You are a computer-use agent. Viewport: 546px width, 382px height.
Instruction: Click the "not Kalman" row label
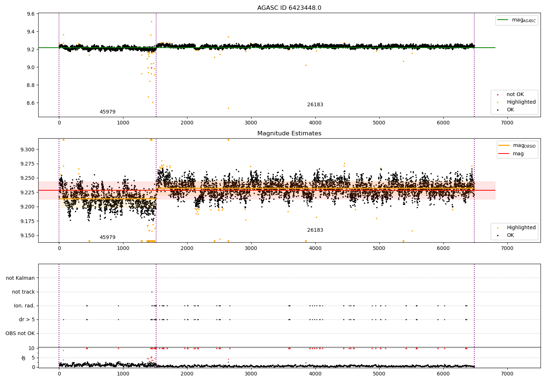coord(20,278)
